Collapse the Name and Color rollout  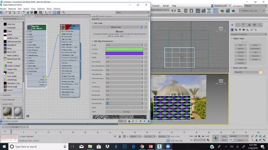(232, 68)
